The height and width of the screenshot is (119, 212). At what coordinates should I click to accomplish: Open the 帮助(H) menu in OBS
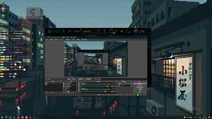[x=78, y=39]
